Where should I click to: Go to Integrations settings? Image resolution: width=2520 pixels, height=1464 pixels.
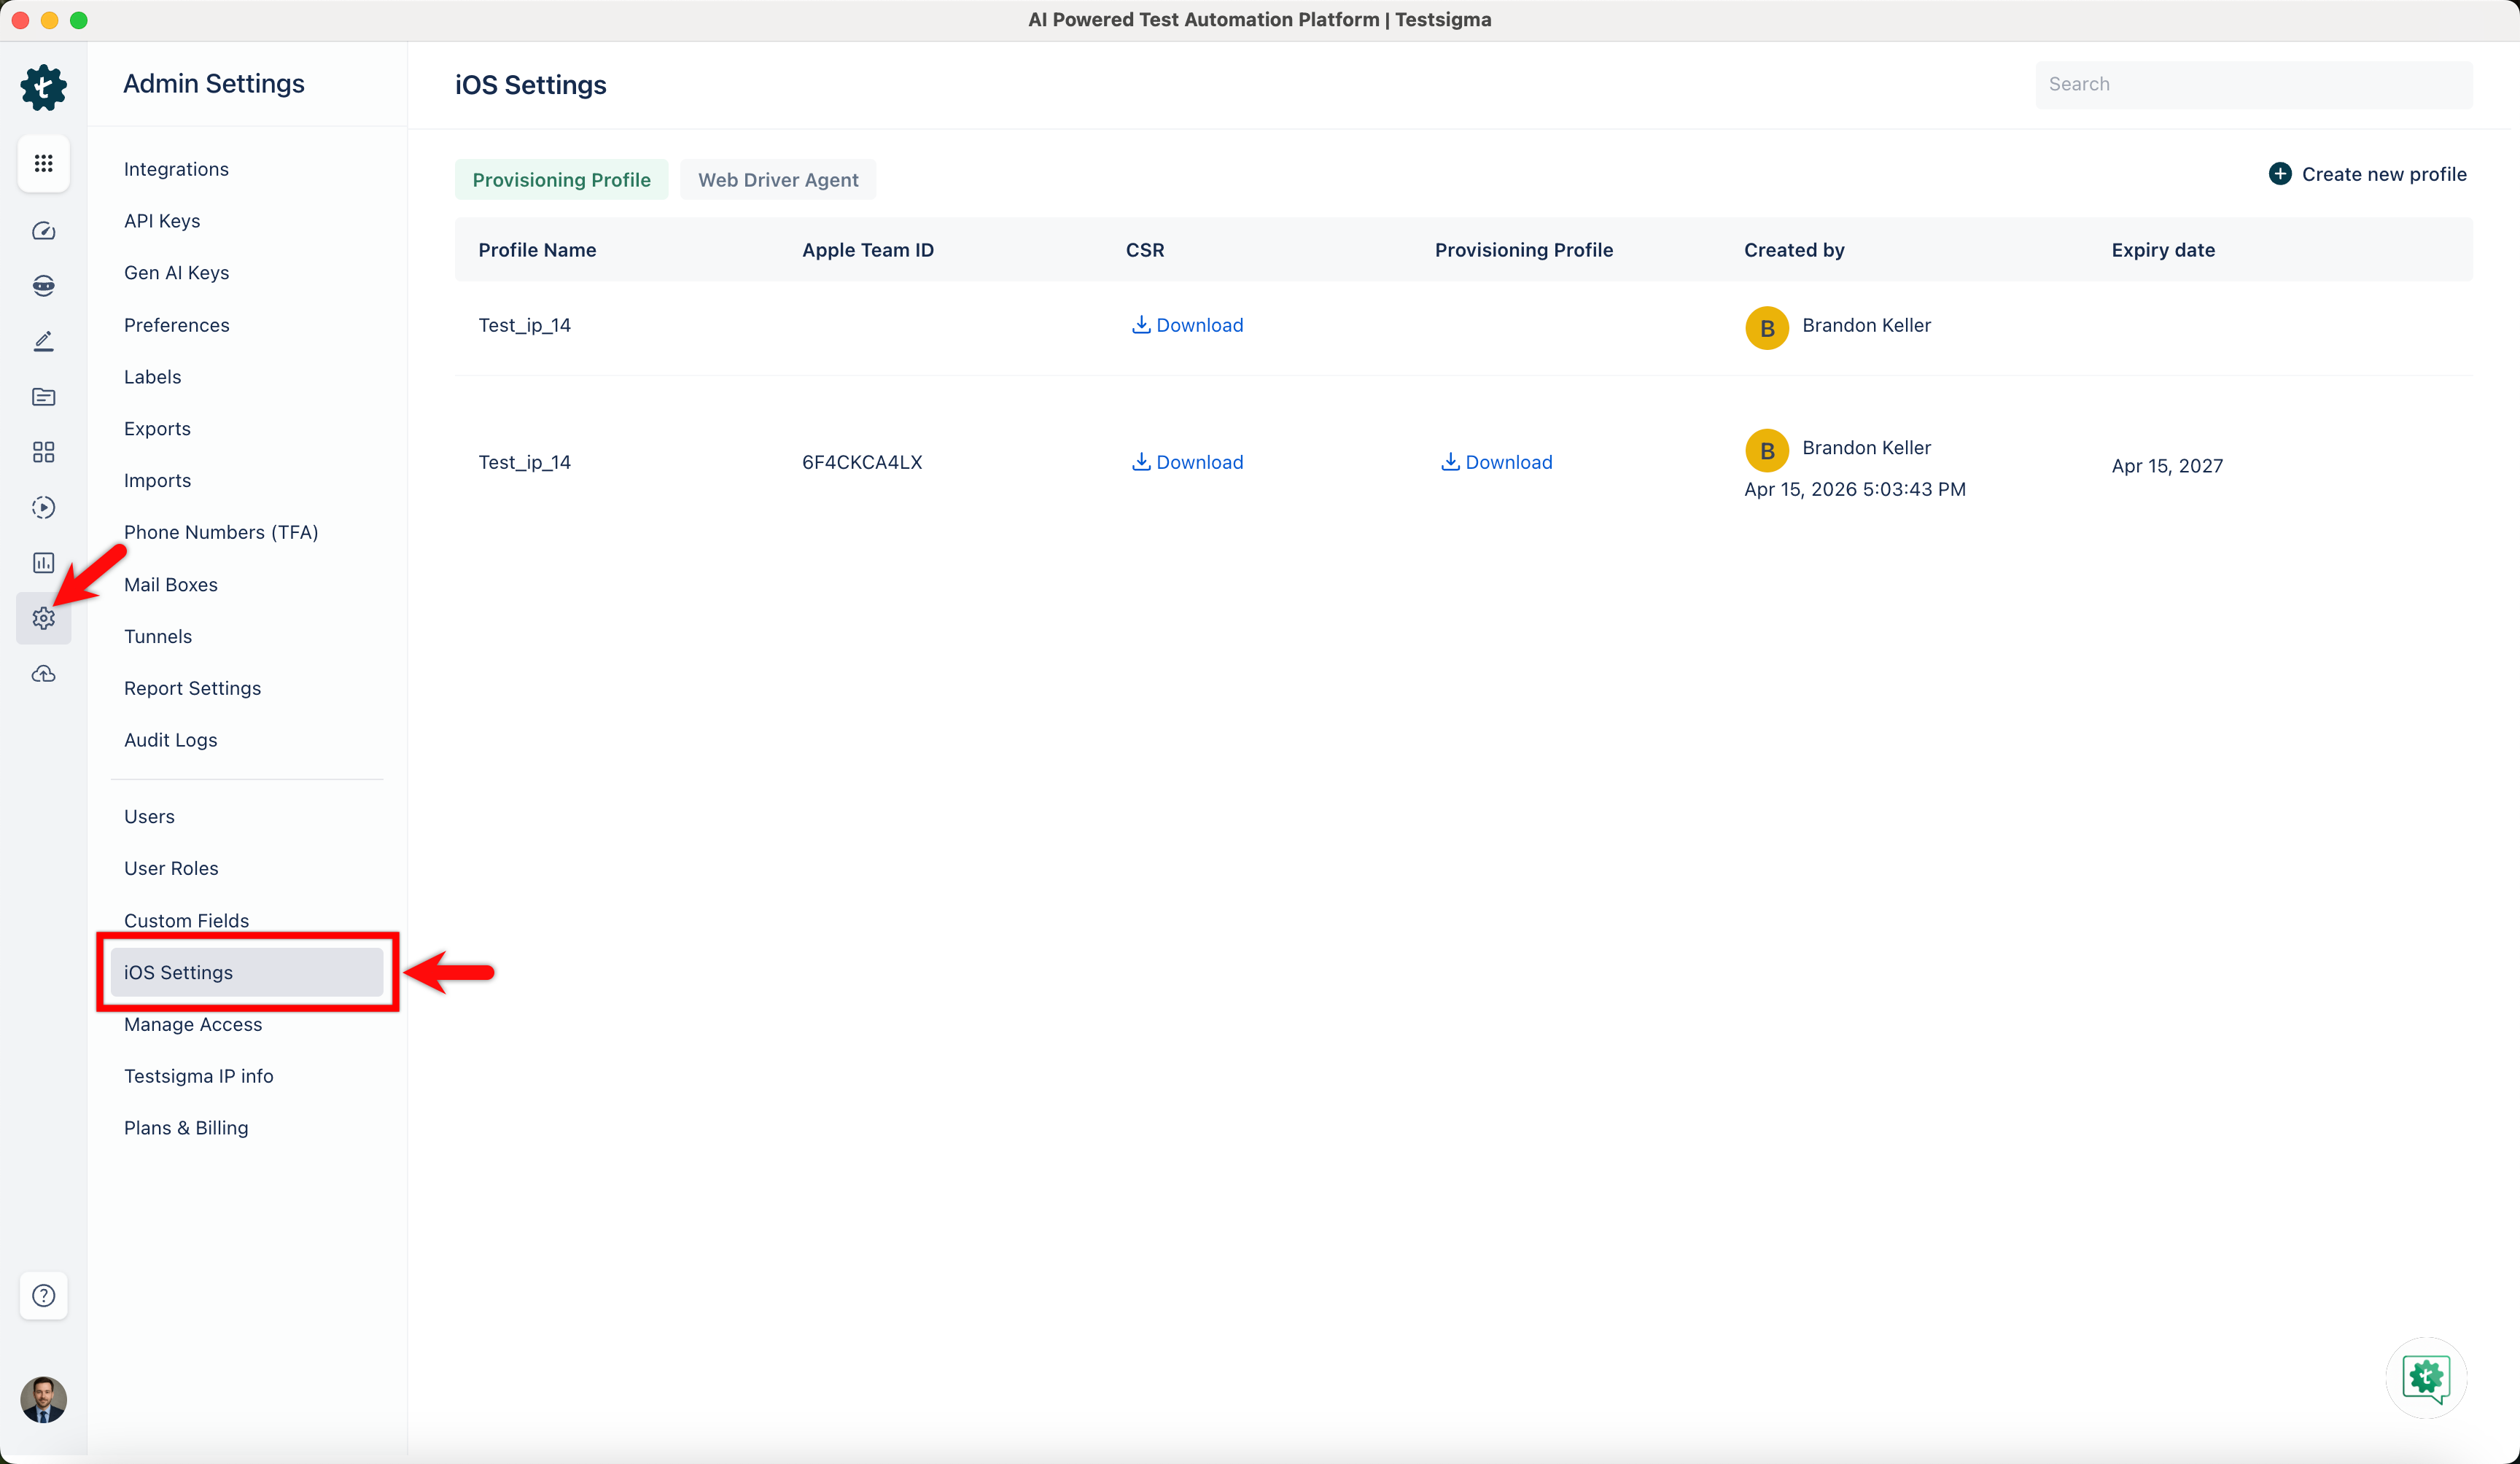coord(176,169)
